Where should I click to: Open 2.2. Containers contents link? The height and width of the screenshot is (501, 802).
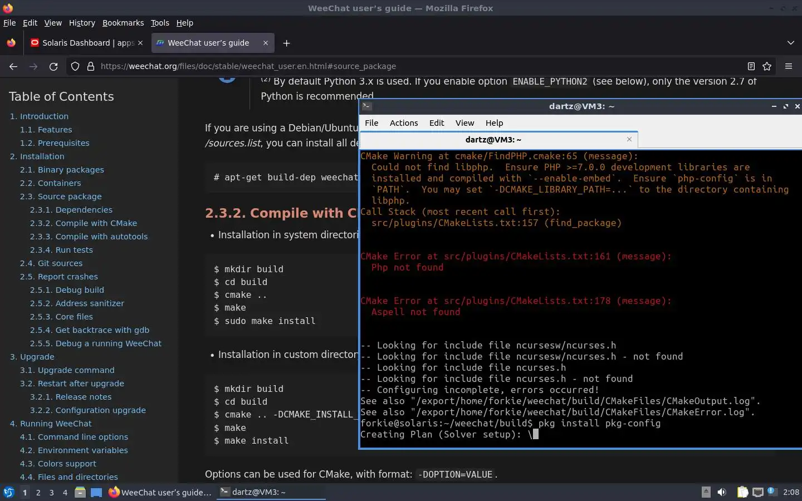click(51, 183)
